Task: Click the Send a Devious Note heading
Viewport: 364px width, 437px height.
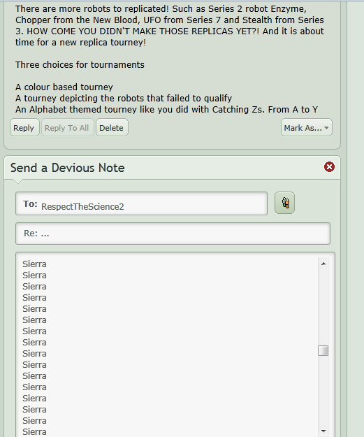Action: [x=67, y=168]
